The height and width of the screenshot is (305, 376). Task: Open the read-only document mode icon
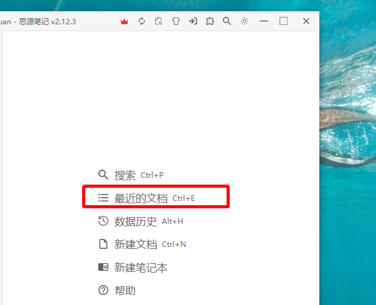point(159,21)
